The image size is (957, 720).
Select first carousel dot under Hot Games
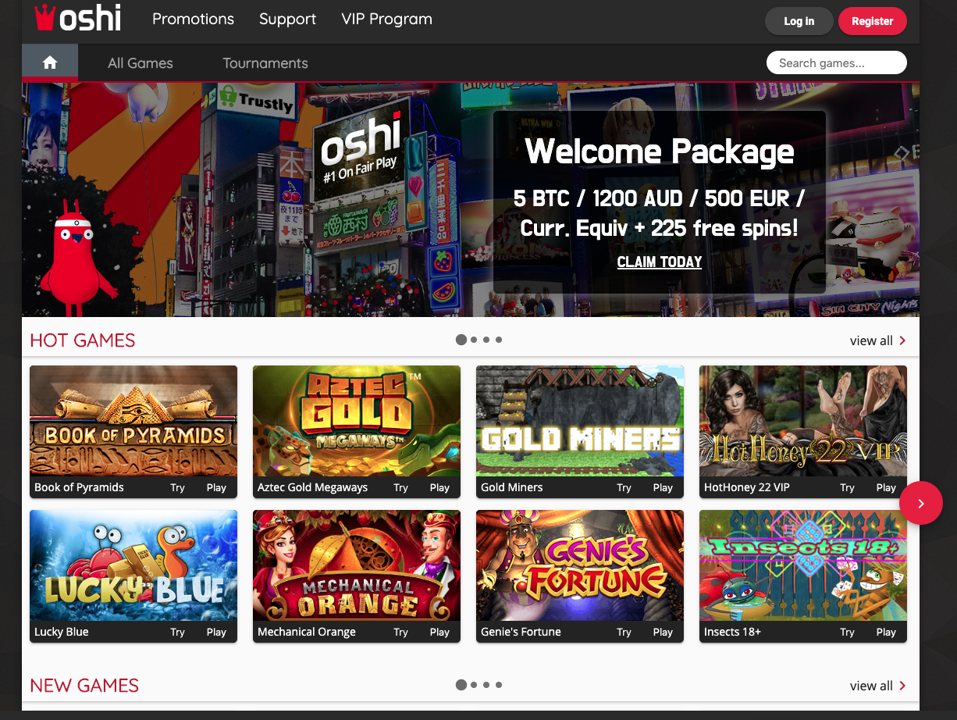pos(461,340)
